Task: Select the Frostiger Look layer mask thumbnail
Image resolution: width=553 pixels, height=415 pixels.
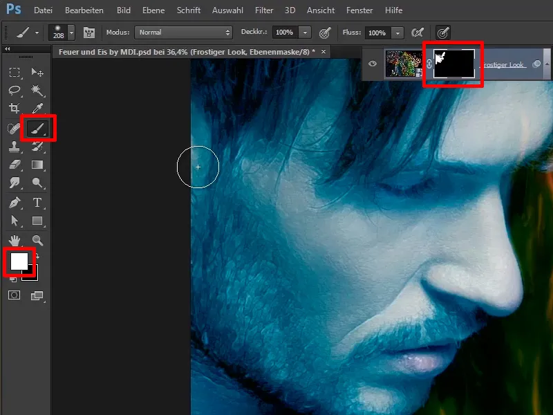Action: point(454,64)
